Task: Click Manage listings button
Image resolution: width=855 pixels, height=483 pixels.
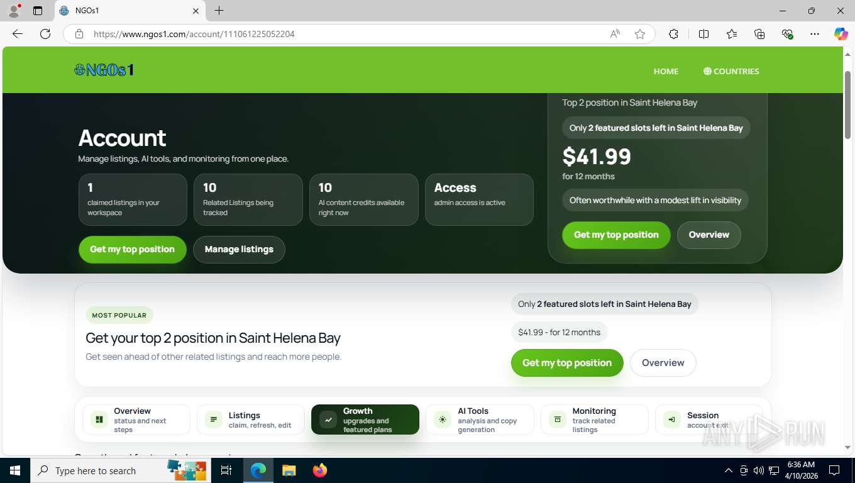Action: point(239,249)
